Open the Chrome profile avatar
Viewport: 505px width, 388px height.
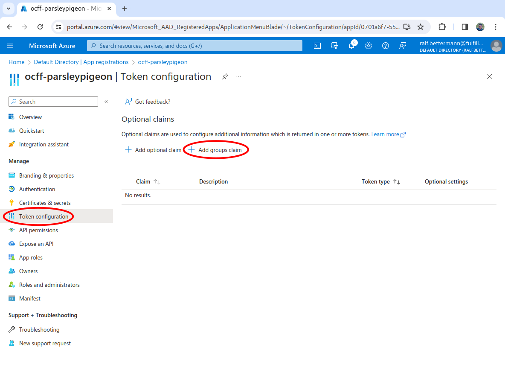click(x=480, y=27)
